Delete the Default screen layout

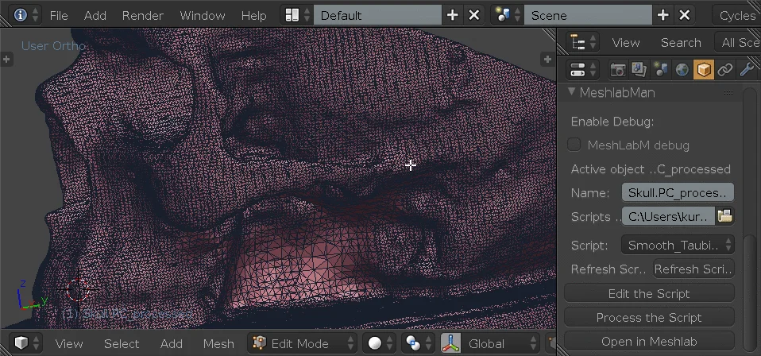point(474,15)
